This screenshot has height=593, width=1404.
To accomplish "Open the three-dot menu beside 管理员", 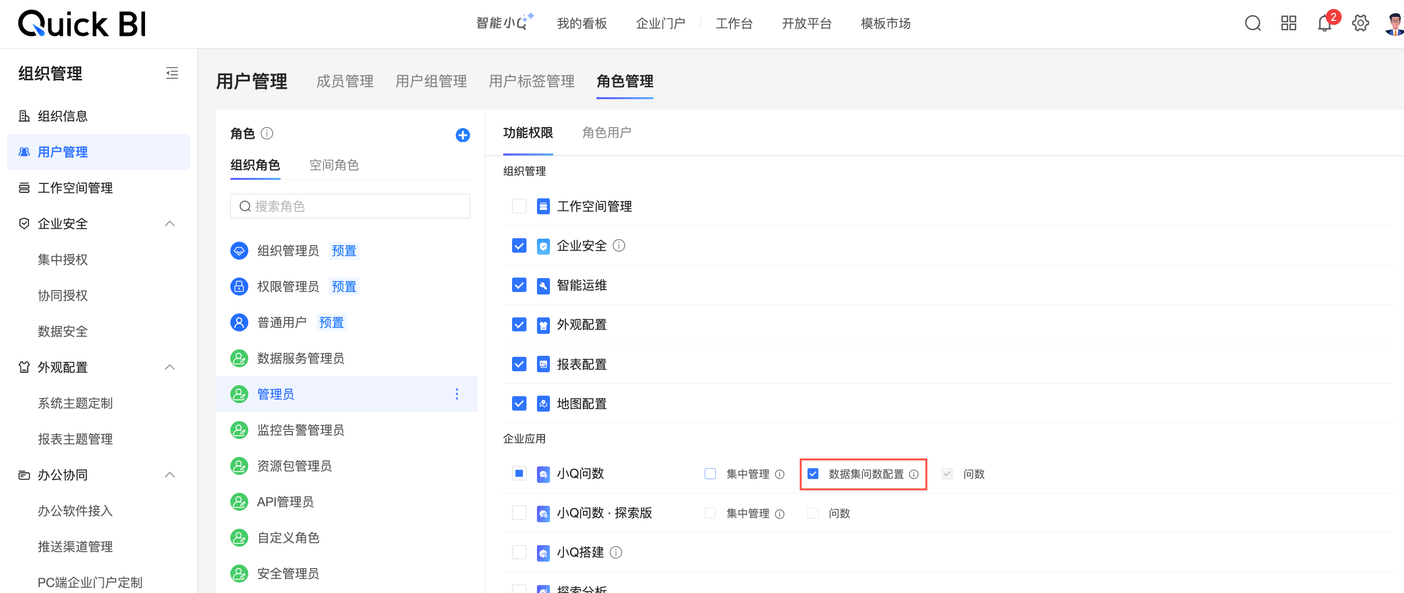I will click(457, 394).
